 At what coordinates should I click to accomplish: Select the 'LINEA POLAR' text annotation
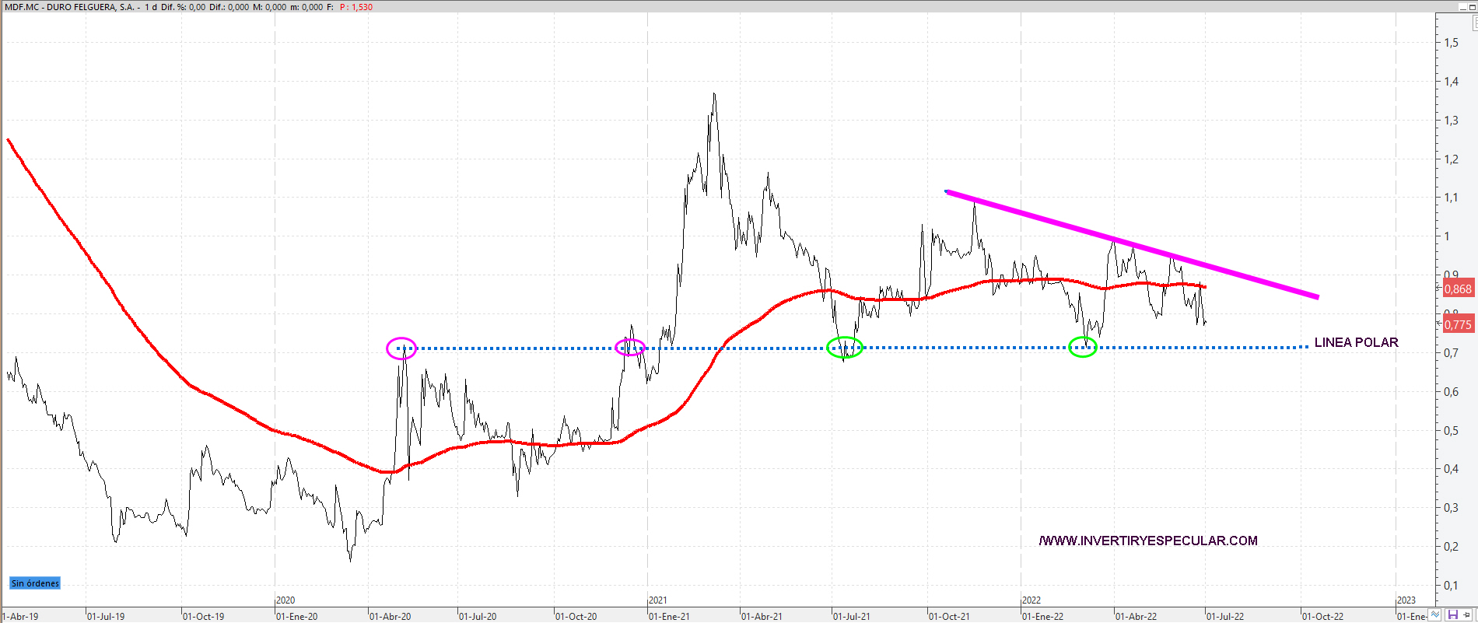tap(1356, 342)
